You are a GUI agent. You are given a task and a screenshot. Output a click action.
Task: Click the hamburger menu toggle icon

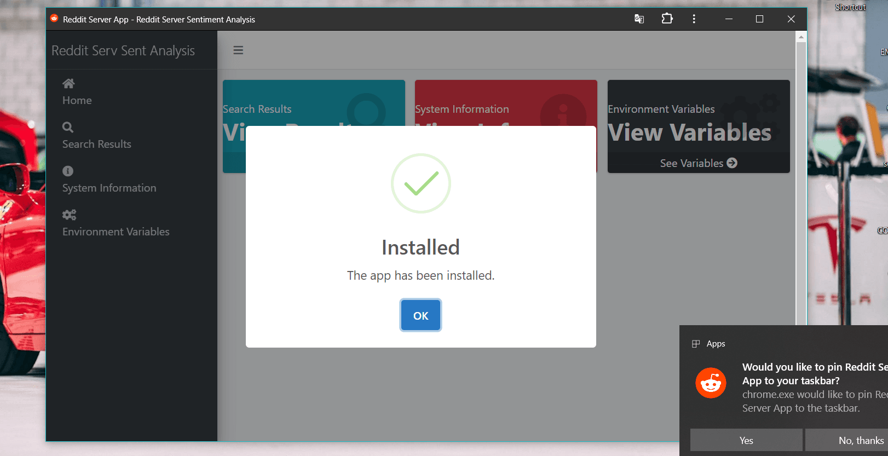(x=238, y=50)
